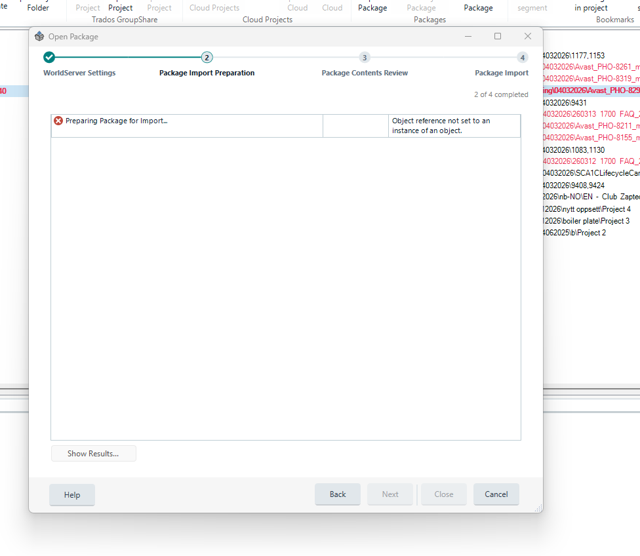Screen dimensions: 640x556
Task: Click the green checkmark on WorldServer Settings step
Action: (x=49, y=57)
